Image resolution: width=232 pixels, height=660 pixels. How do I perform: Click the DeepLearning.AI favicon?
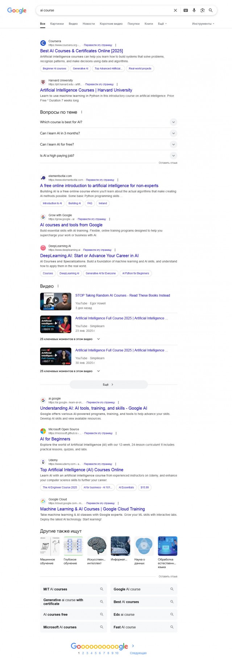click(x=43, y=248)
